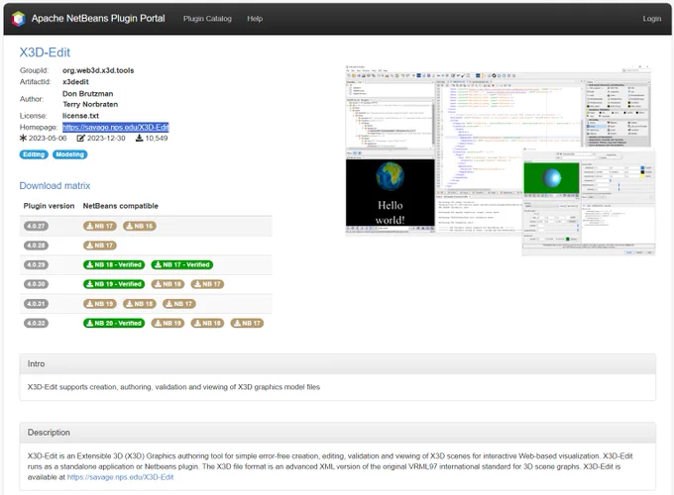Click the GroupId value org.web3d.x3d.tools

98,70
